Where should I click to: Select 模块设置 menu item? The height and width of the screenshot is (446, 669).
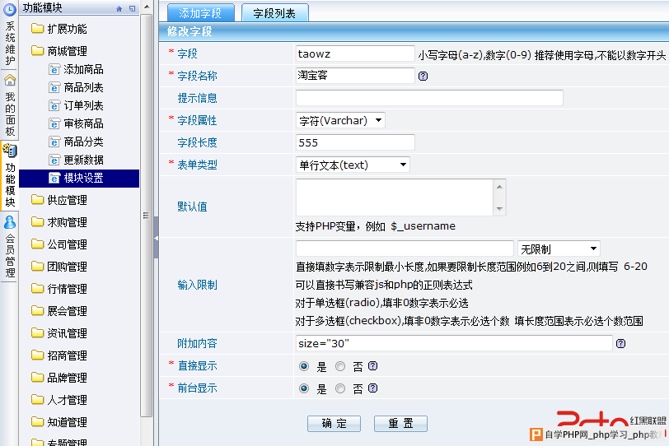coord(79,179)
